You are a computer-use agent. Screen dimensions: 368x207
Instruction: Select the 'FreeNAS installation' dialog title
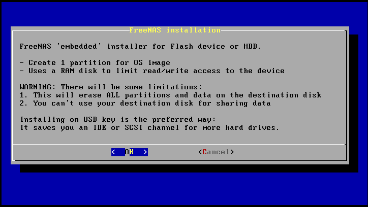[x=175, y=30]
